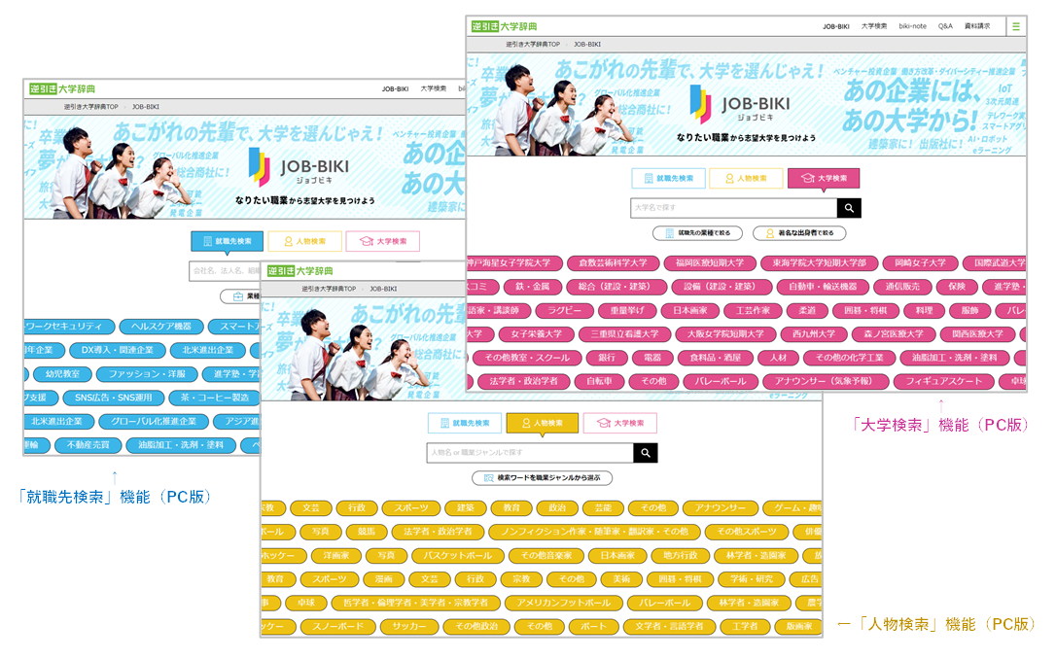This screenshot has height=659, width=1056.
Task: Focus company-name search field in blue window
Action: coord(225,270)
